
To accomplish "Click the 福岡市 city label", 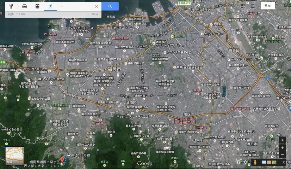I will (114, 69).
